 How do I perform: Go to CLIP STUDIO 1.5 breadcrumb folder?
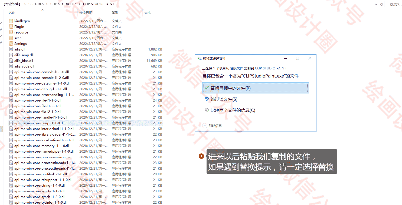click(63, 4)
